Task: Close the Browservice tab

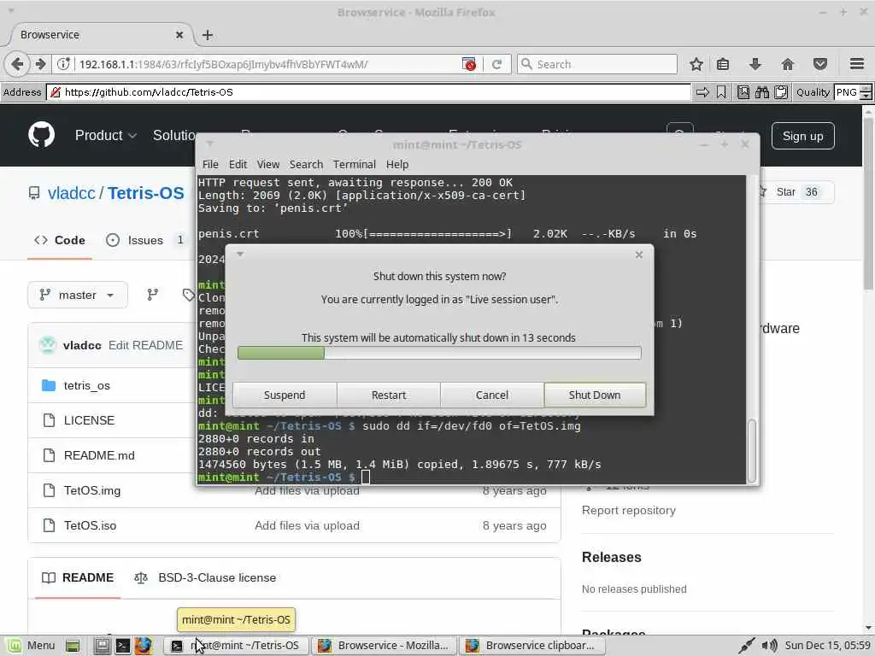Action: [179, 34]
